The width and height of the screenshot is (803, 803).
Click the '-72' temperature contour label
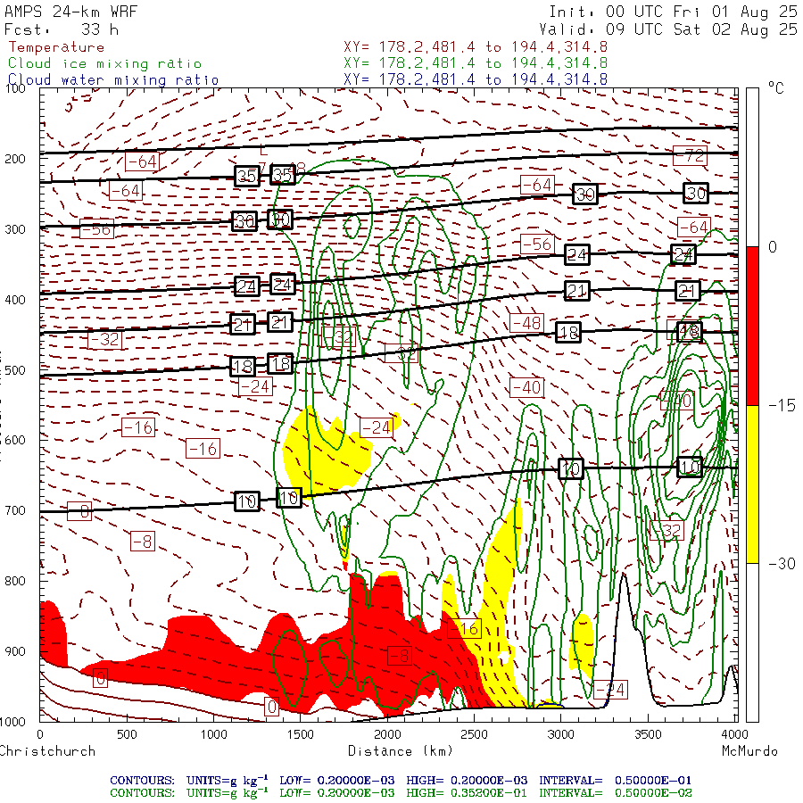691,155
